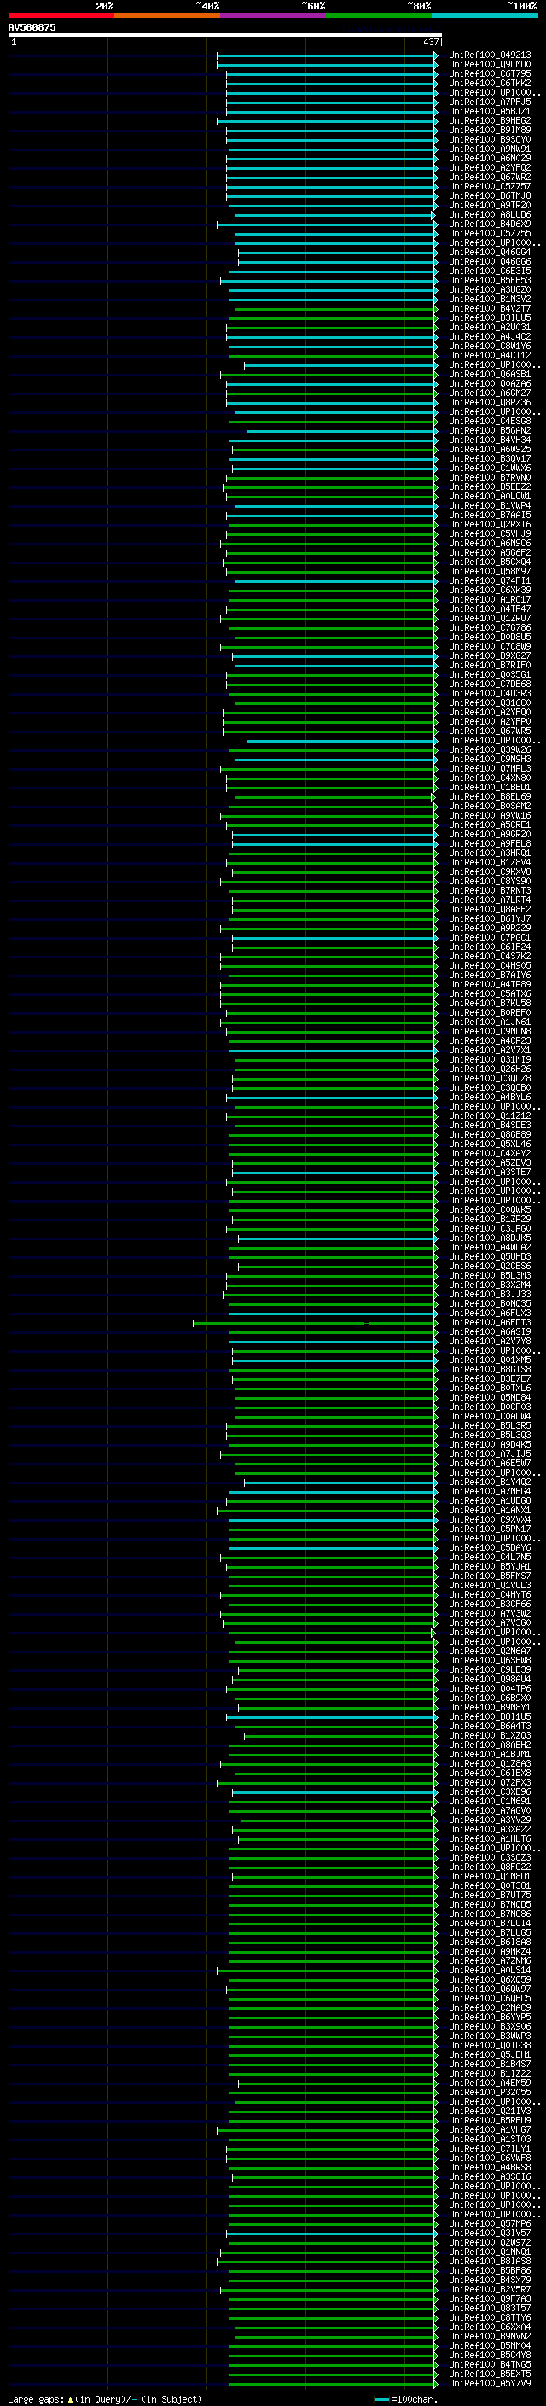546x2406 pixels.
Task: Click label UniRef100_Q6ASB1
Action: [x=490, y=375]
